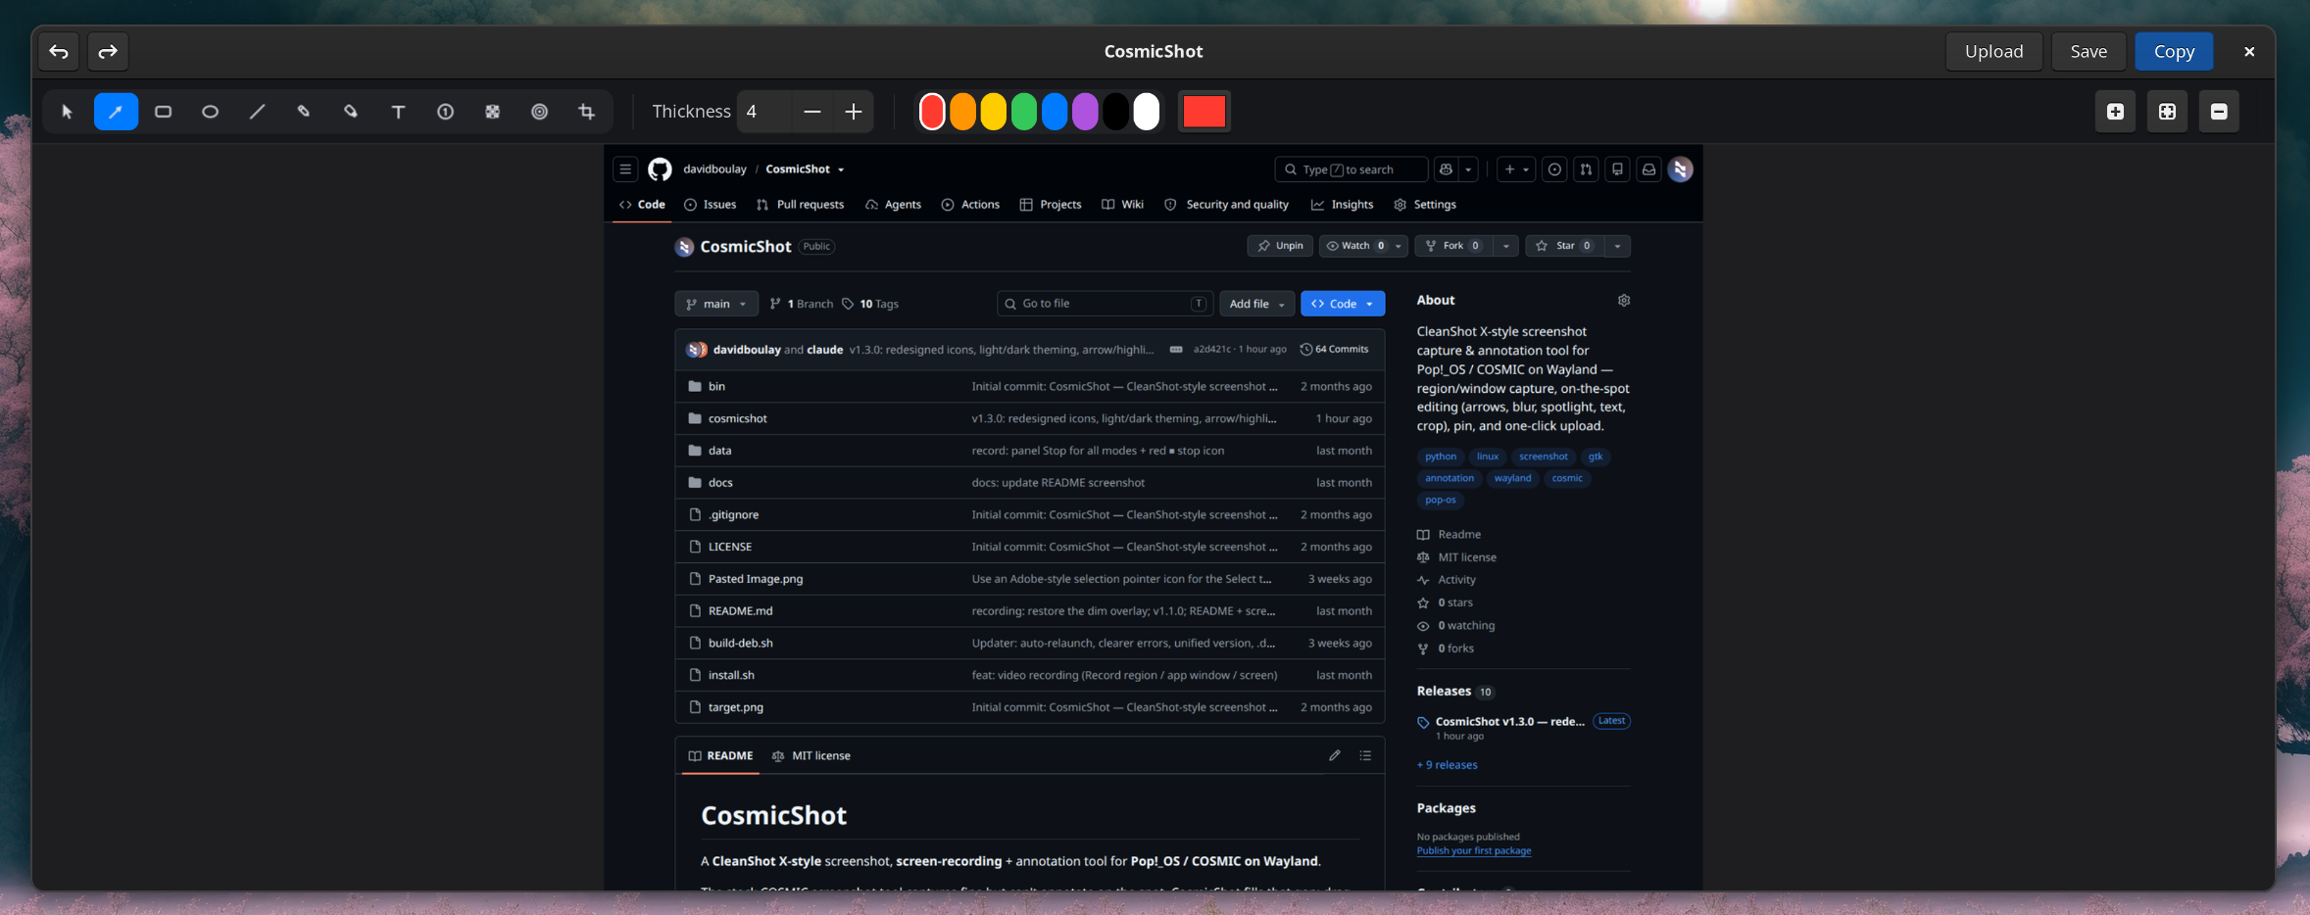Switch to the MIT license README tab

pyautogui.click(x=811, y=756)
